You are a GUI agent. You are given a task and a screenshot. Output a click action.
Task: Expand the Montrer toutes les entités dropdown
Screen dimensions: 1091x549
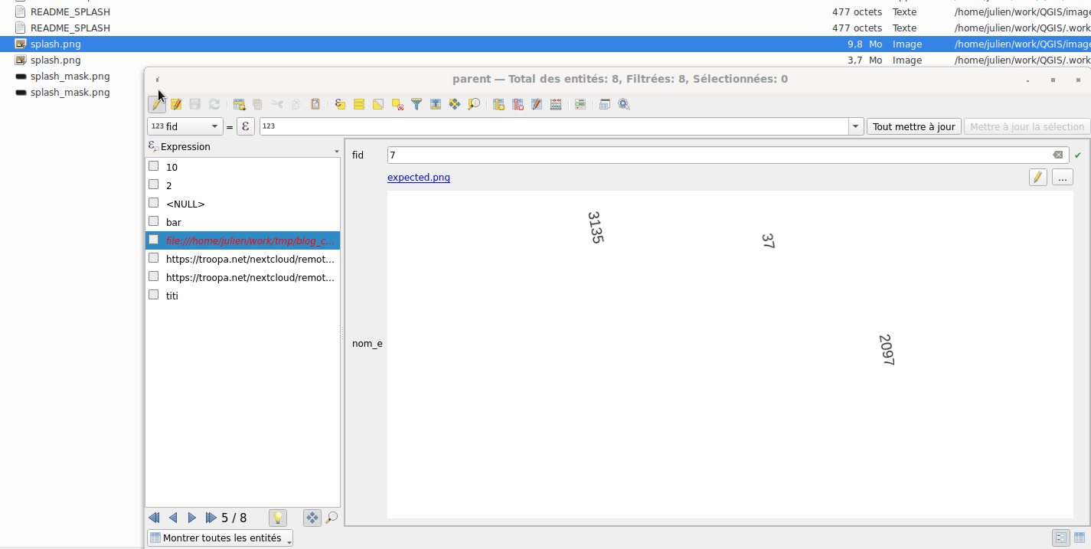pos(220,538)
